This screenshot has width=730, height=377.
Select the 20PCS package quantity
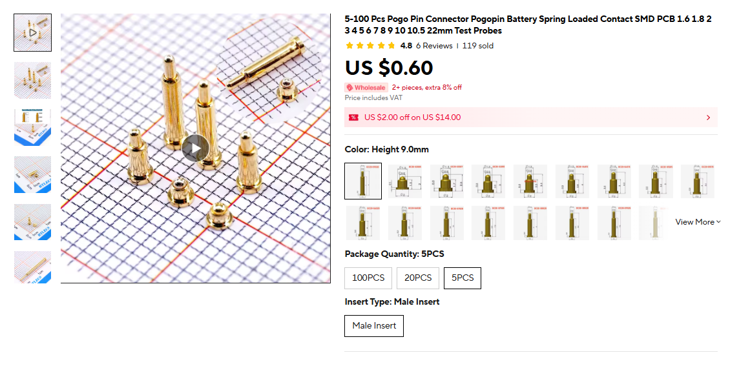418,278
